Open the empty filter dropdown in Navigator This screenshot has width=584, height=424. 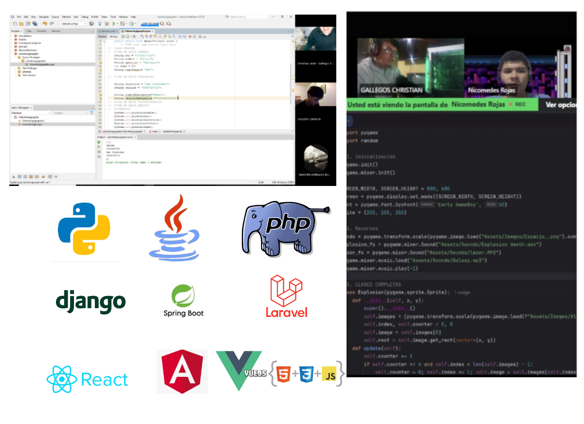pyautogui.click(x=71, y=113)
